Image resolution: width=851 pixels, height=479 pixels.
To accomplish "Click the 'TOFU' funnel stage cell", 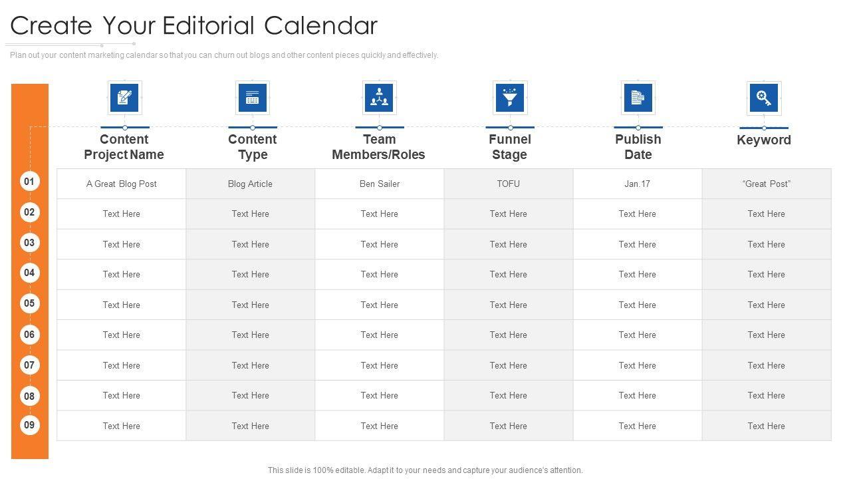I will (x=509, y=184).
